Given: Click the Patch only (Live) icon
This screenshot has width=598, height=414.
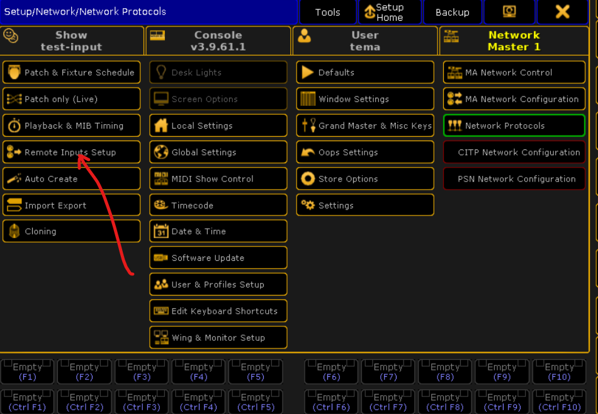Looking at the screenshot, I should 14,99.
